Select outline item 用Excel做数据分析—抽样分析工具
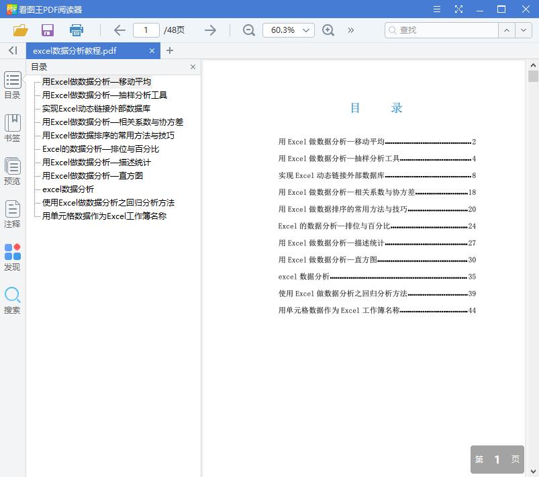Image resolution: width=539 pixels, height=477 pixels. tap(105, 95)
